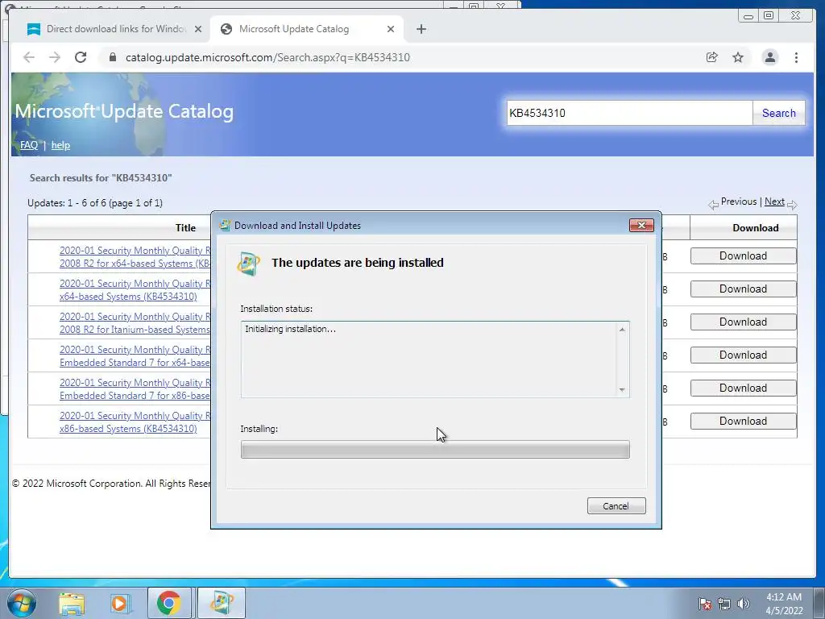Click the address bar URL
Viewport: 825px width, 619px height.
(x=267, y=57)
